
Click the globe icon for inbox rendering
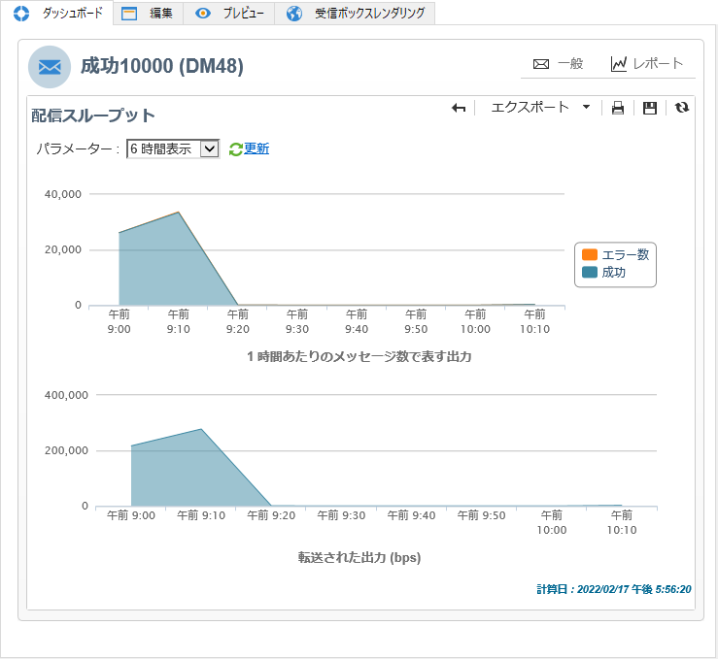(x=294, y=14)
